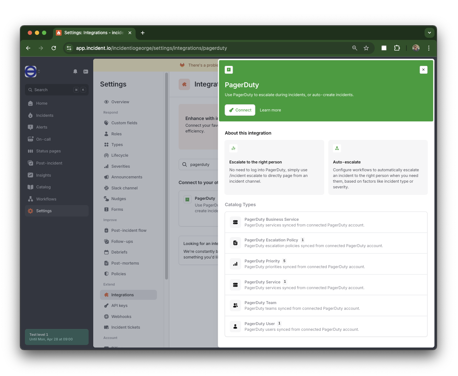Viewport: 458px width, 376px height.
Task: Open Slack channel settings
Action: pos(128,188)
